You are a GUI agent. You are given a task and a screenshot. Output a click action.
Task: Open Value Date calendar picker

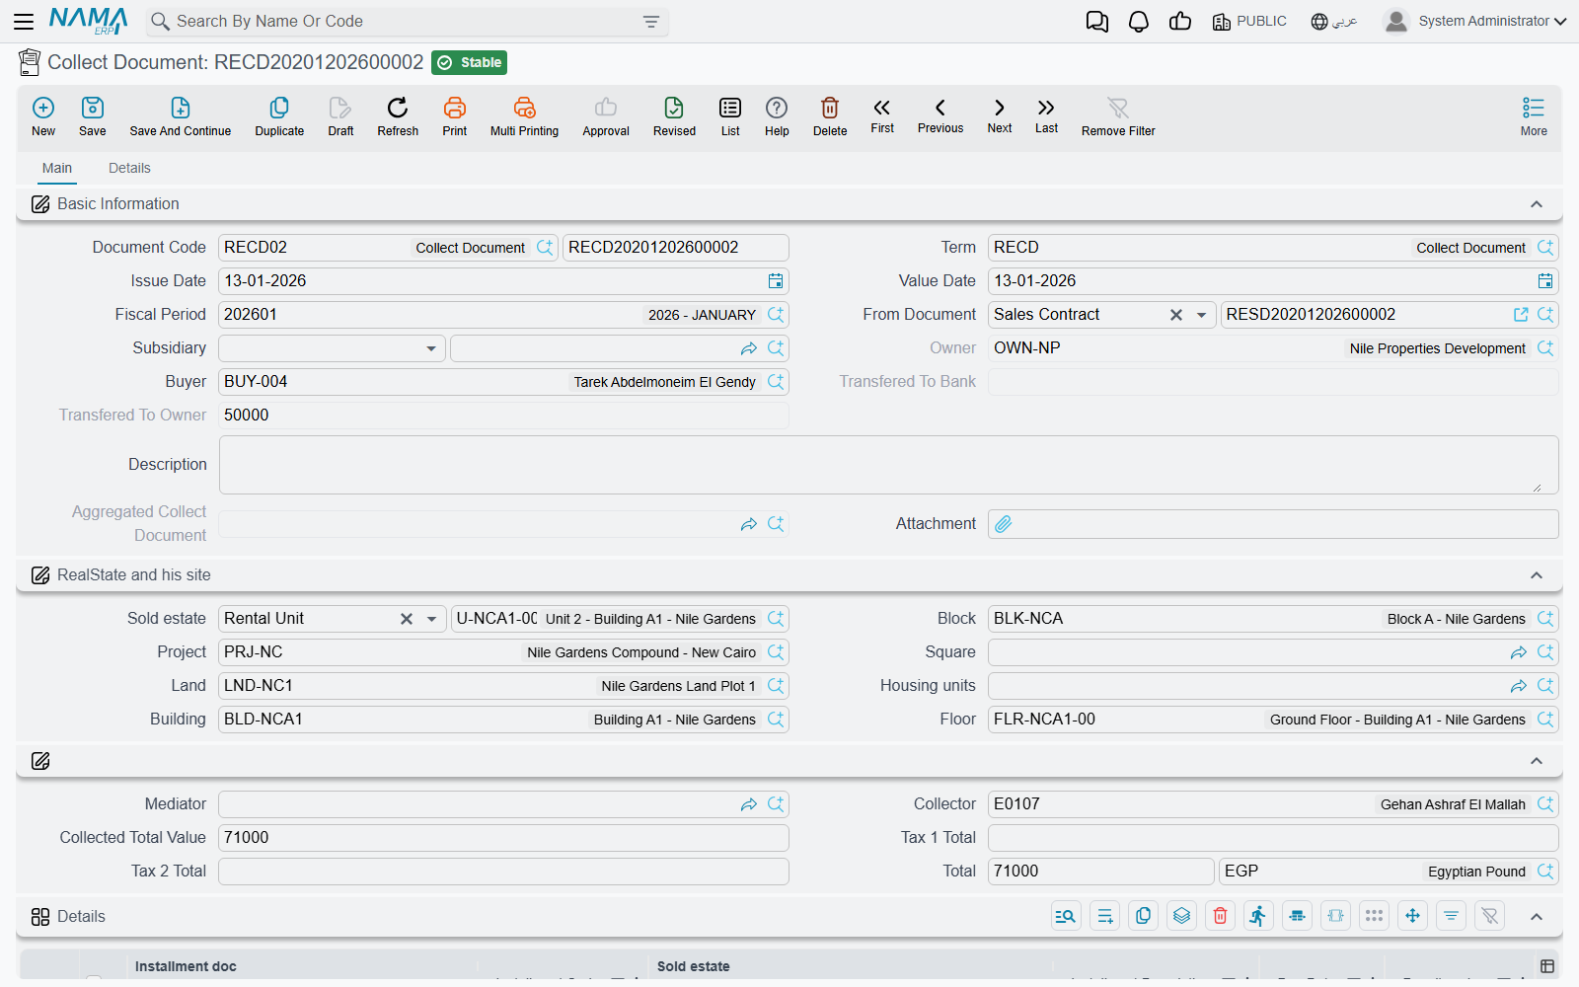tap(1545, 281)
